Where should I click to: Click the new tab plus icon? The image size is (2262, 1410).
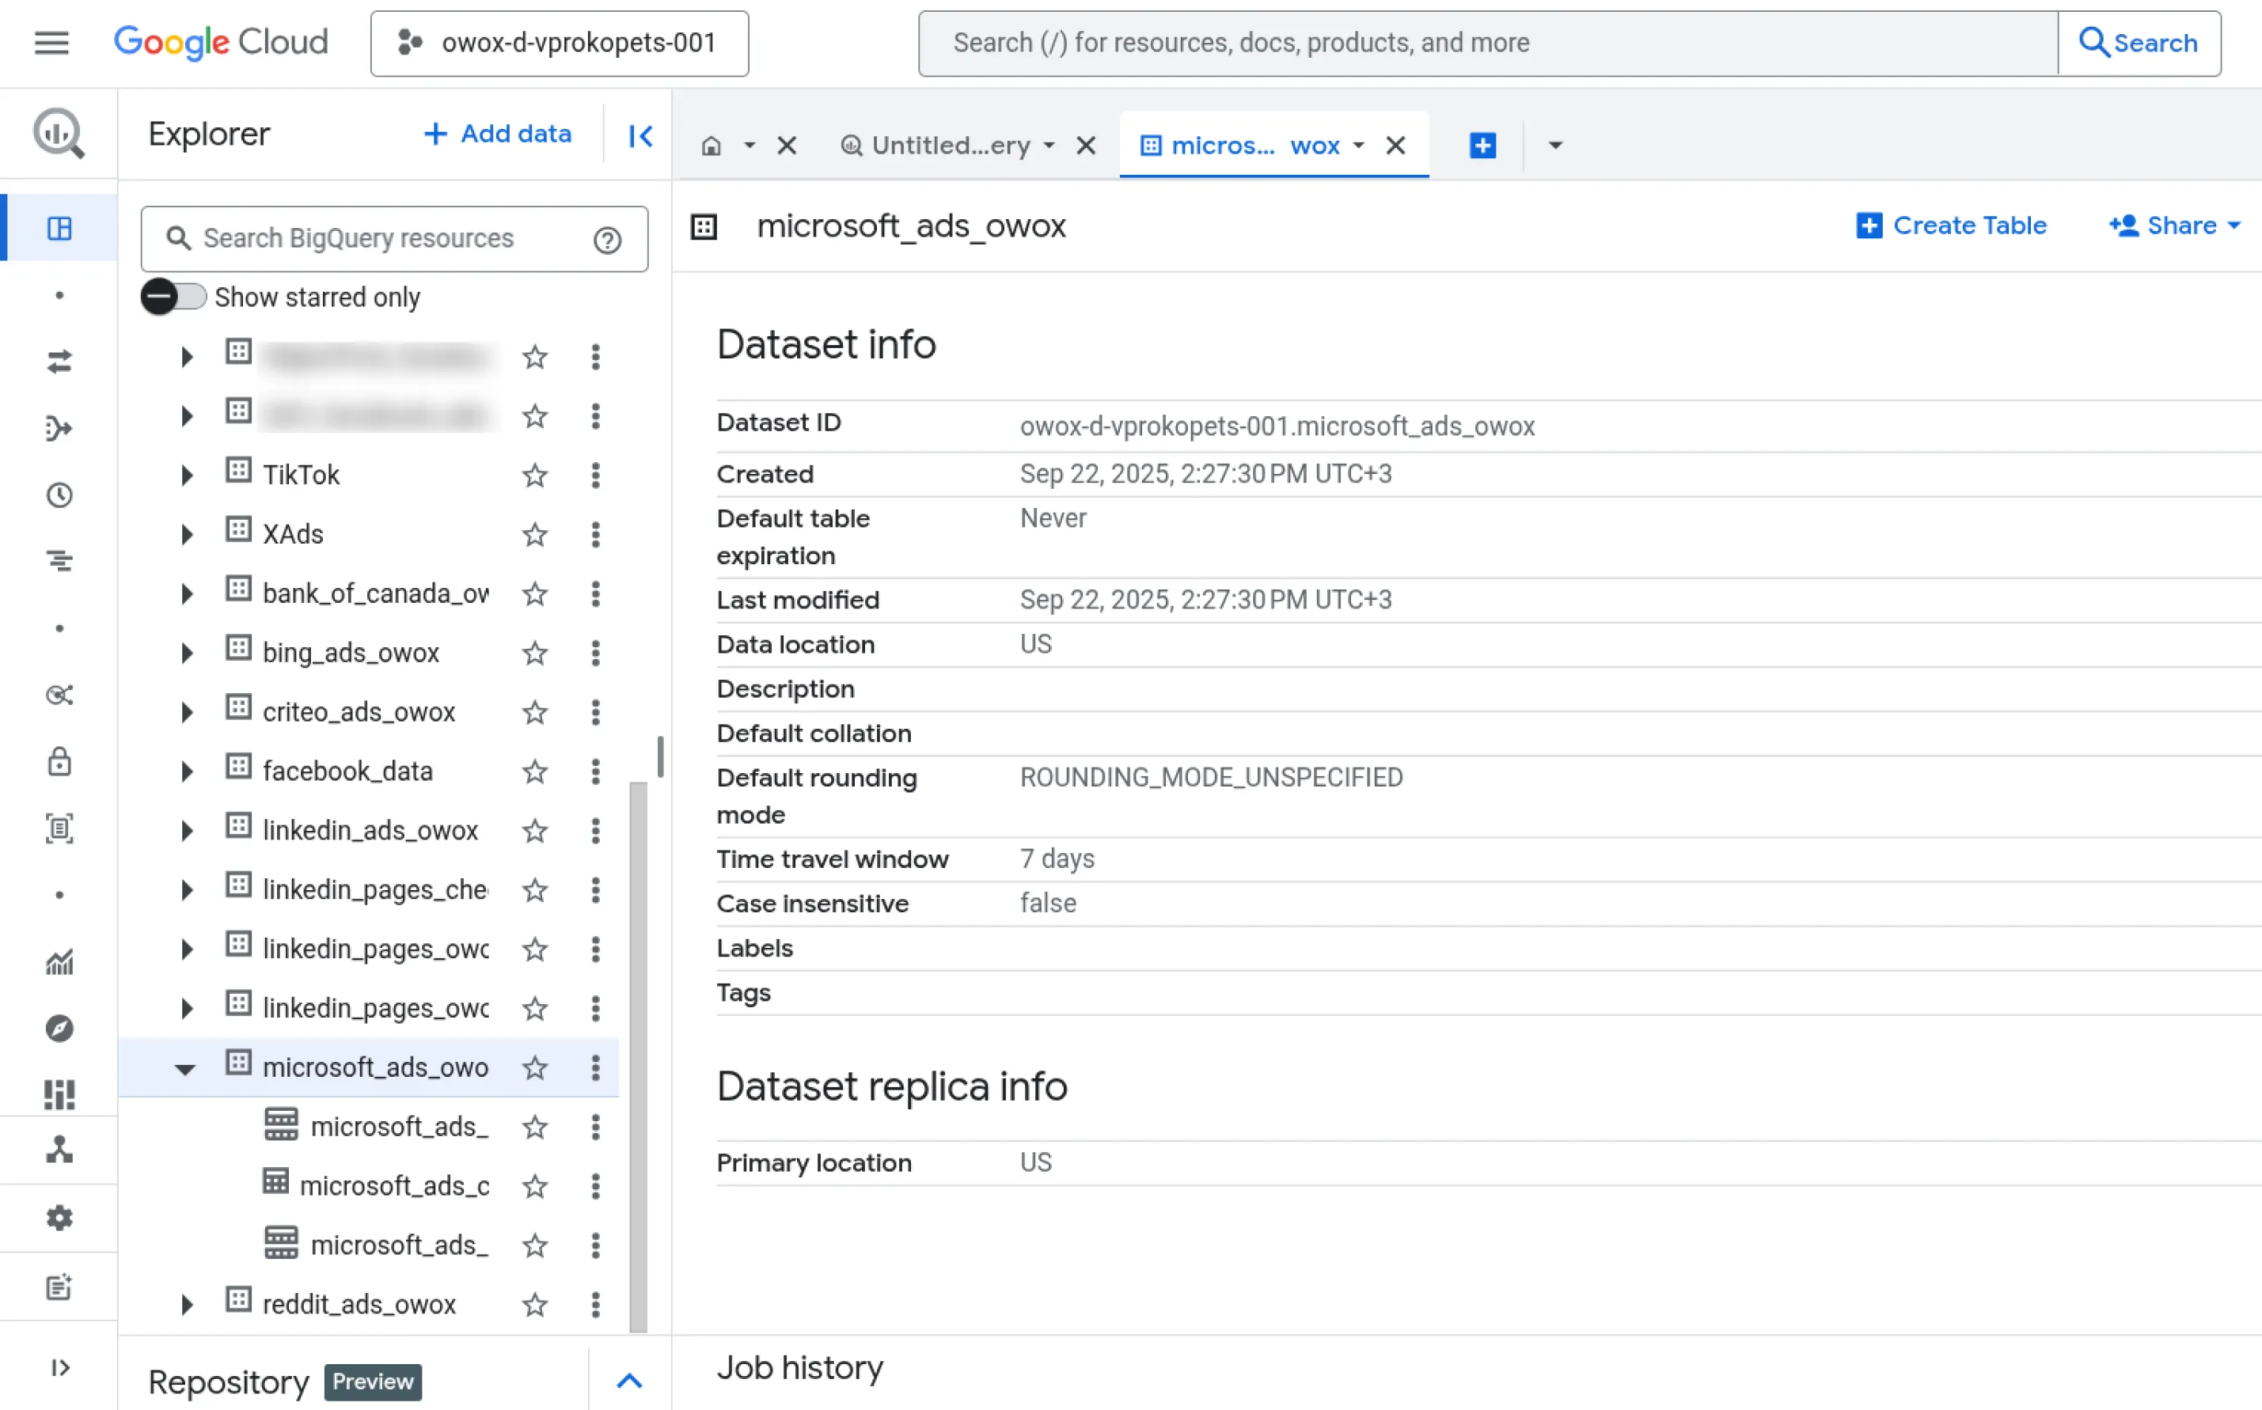point(1482,146)
